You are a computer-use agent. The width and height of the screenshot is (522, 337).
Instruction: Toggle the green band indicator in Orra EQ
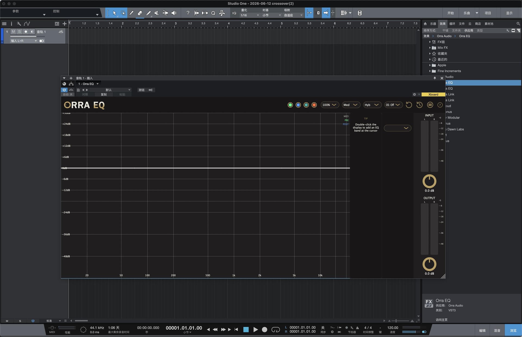point(290,105)
